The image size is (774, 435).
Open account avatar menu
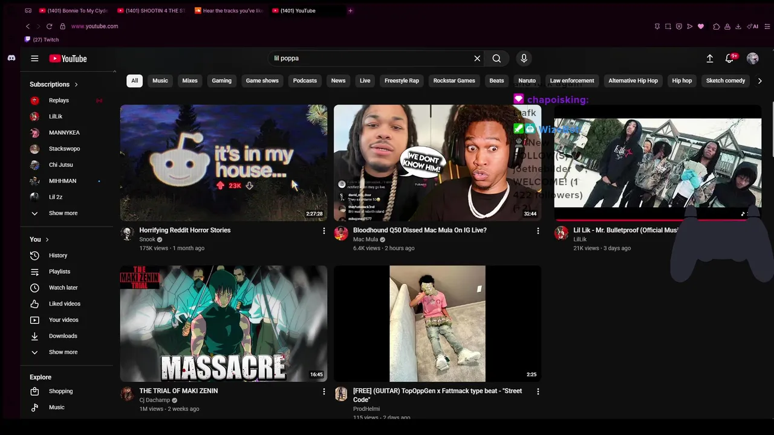point(752,59)
